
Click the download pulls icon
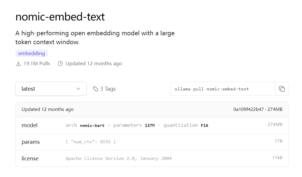tap(18, 63)
